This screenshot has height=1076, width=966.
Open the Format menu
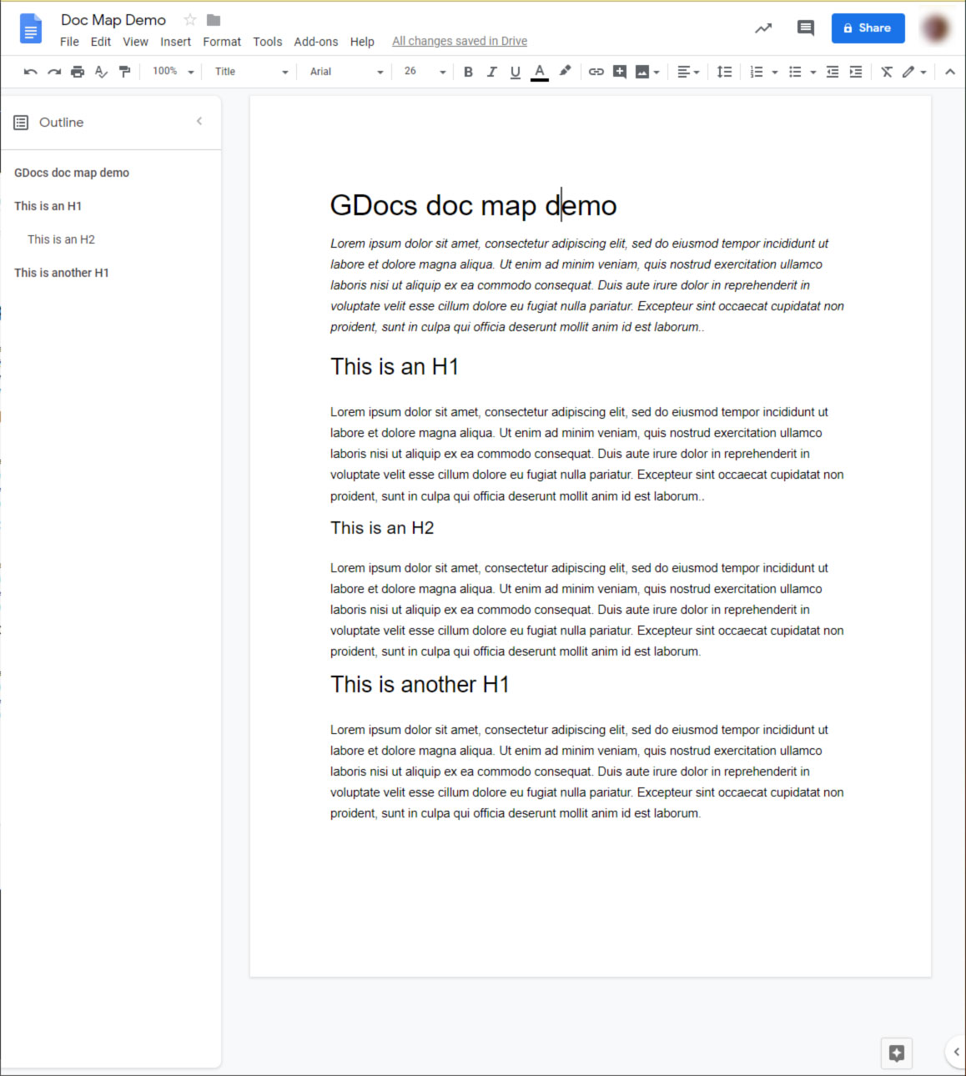[x=222, y=42]
